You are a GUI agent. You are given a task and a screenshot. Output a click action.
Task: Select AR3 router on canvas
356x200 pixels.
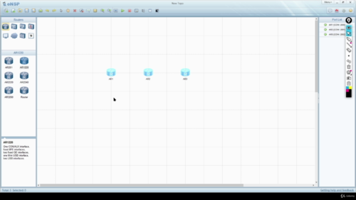185,73
